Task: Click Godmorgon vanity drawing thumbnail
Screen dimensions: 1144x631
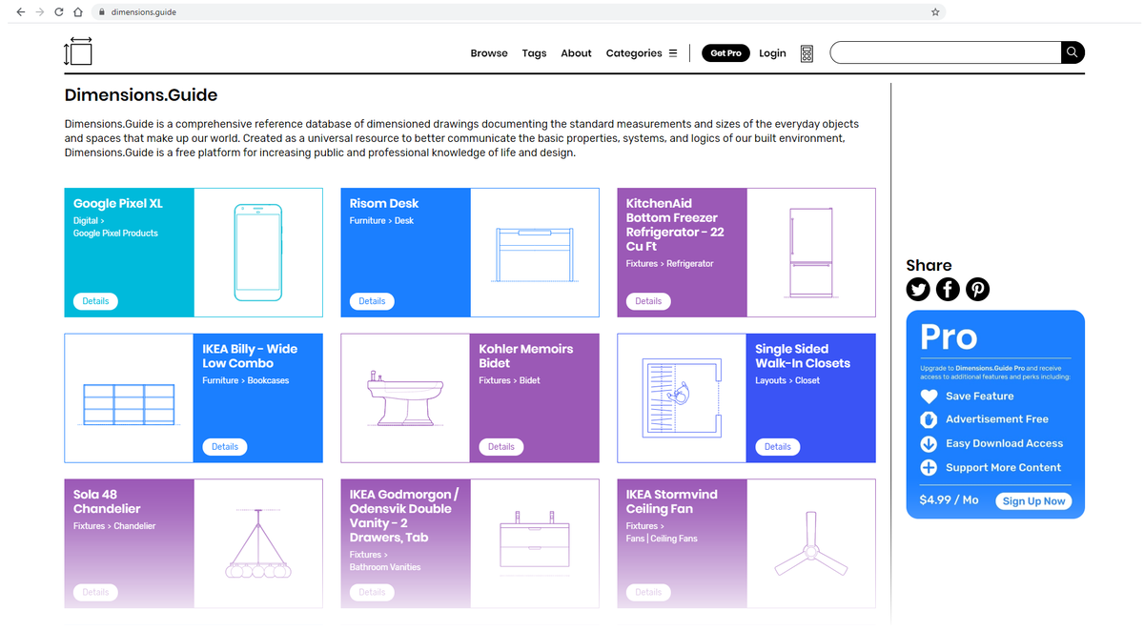Action: tap(535, 543)
